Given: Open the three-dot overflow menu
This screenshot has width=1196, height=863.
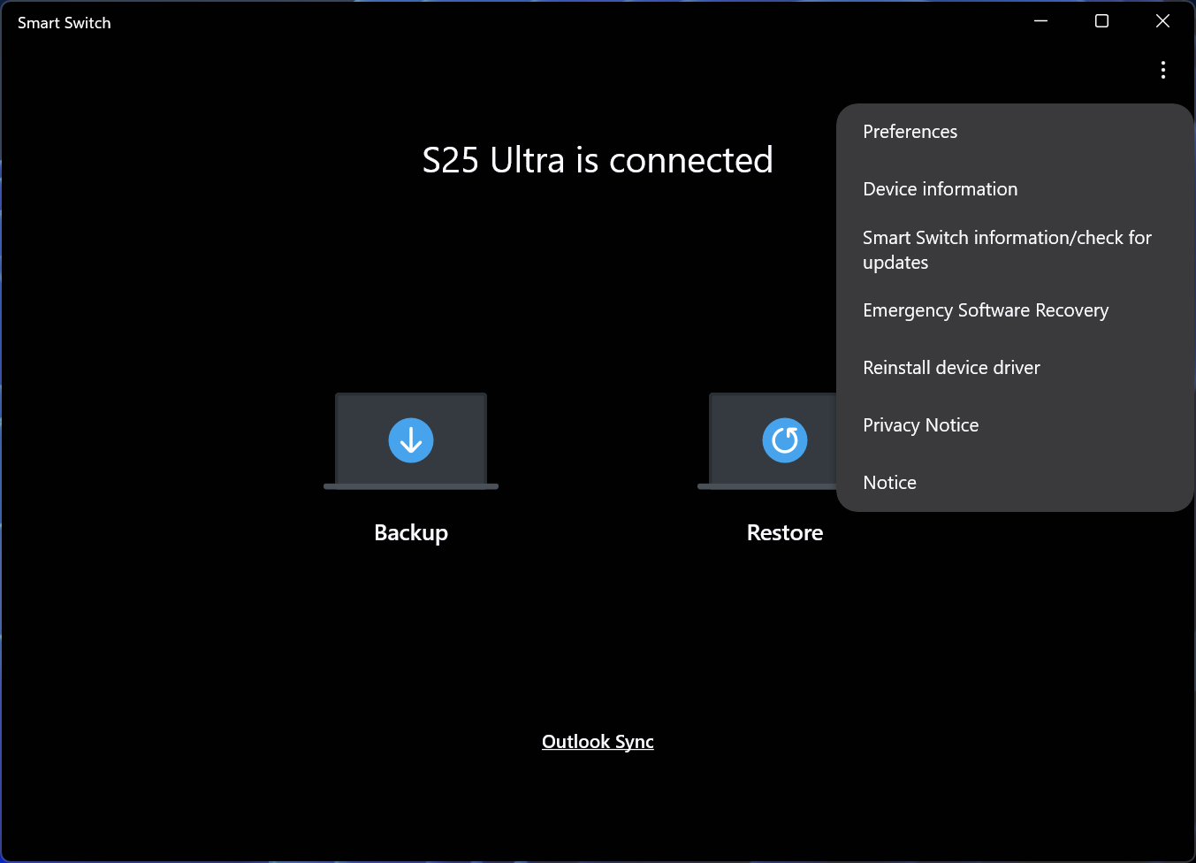Looking at the screenshot, I should point(1163,70).
